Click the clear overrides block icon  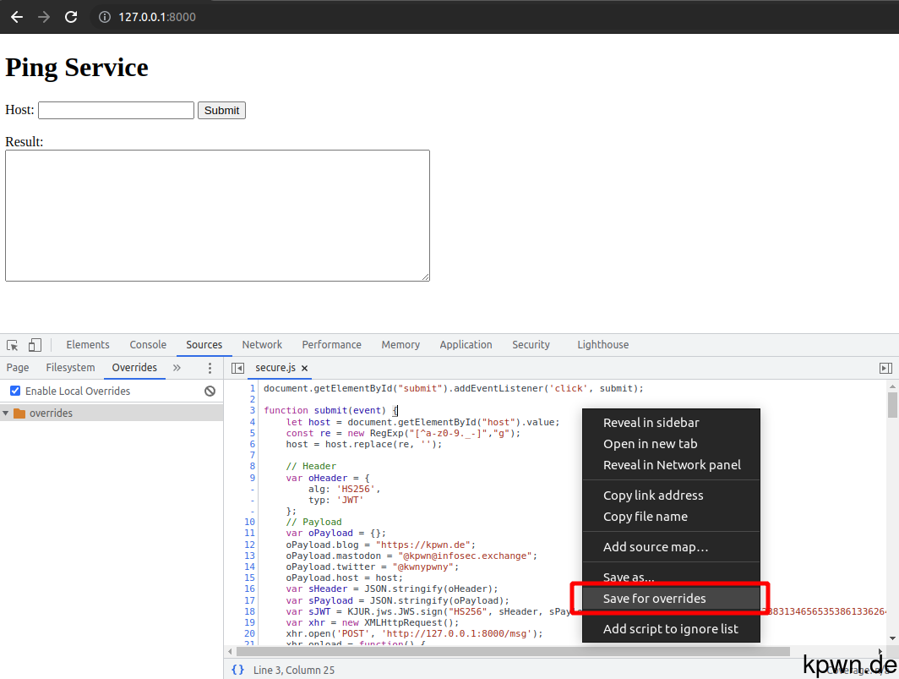pos(210,391)
